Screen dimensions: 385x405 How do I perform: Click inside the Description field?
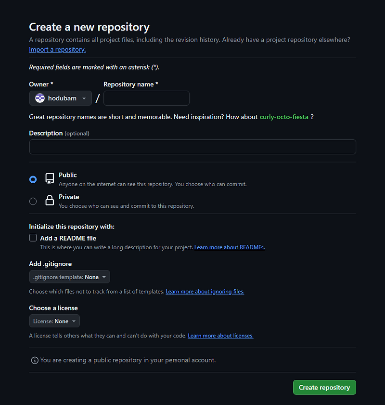coord(192,147)
